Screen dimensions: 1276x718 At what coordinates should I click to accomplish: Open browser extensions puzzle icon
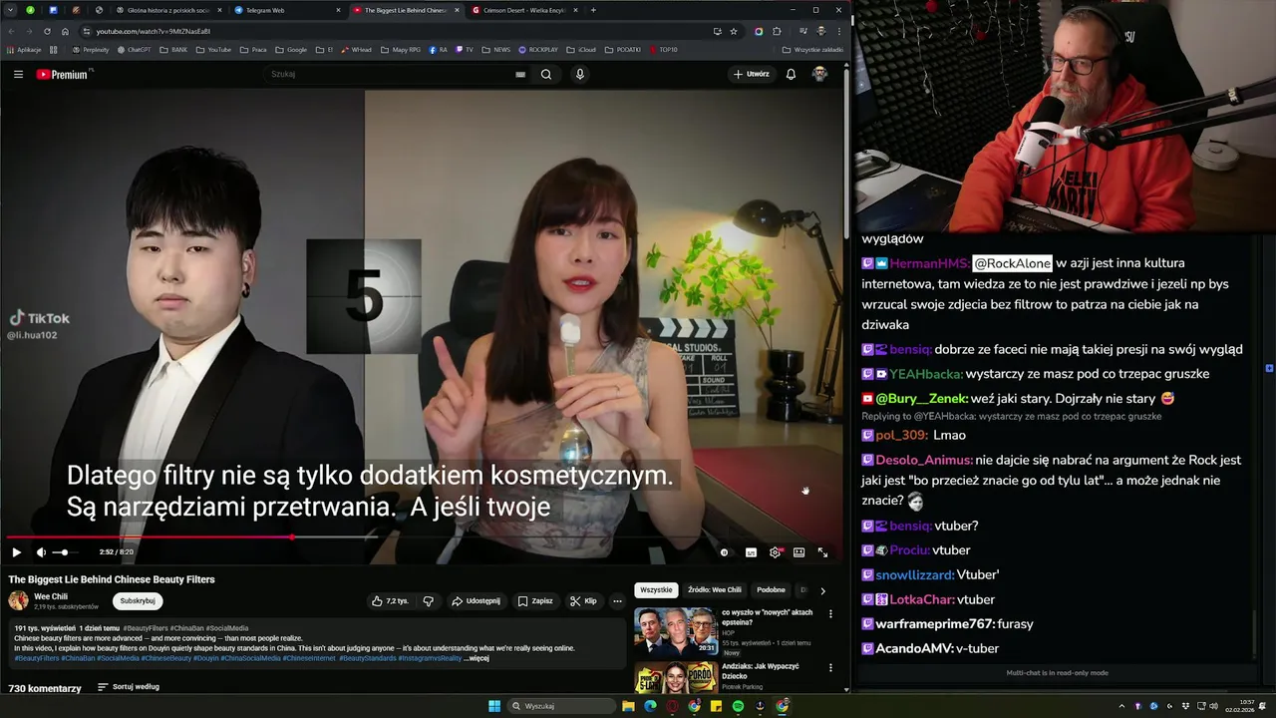tap(777, 31)
